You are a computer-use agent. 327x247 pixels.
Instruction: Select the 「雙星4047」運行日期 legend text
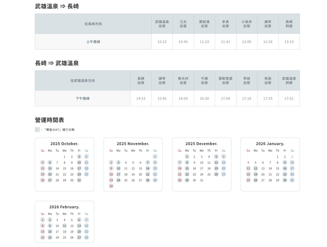tap(59, 130)
